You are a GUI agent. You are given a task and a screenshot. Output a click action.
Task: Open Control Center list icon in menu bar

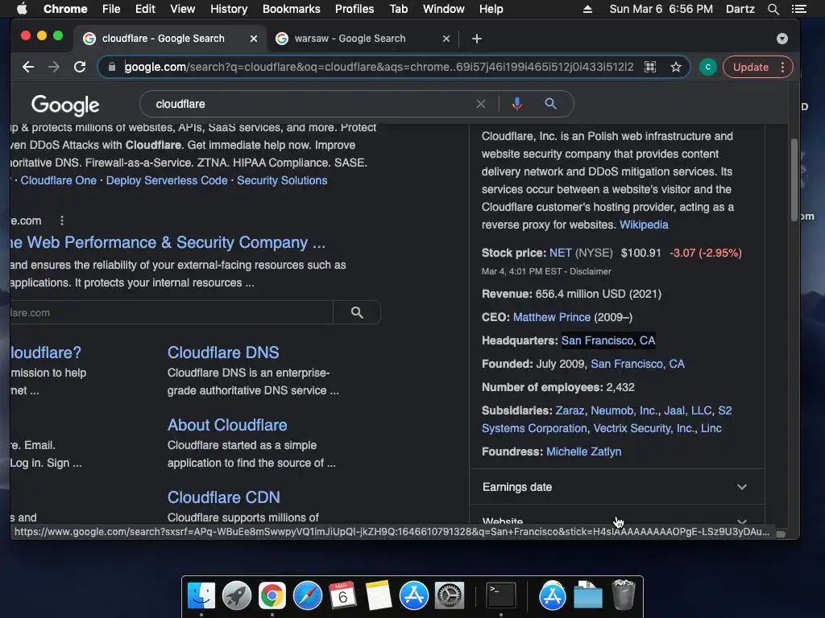798,9
